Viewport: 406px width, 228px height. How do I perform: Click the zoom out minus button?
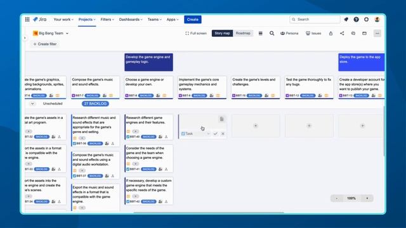337,198
